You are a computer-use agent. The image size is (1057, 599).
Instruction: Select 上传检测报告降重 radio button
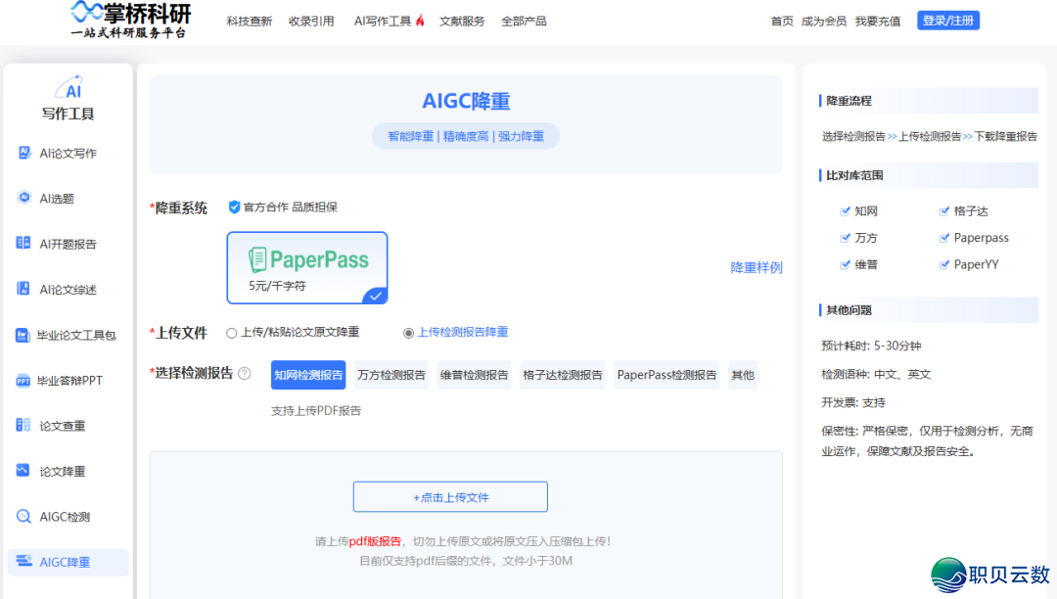(x=408, y=333)
